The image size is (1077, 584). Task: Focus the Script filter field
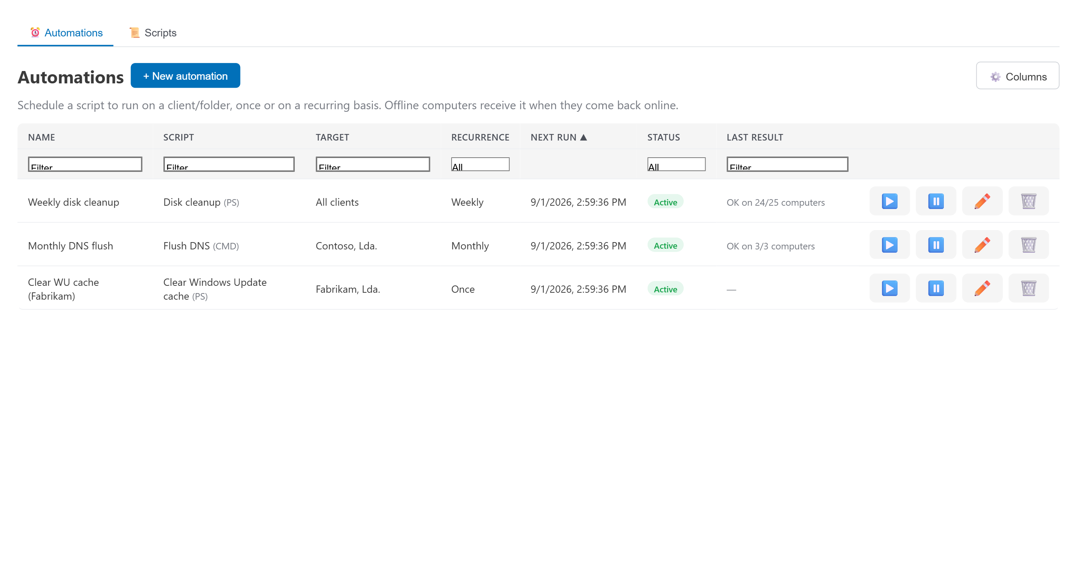(229, 165)
